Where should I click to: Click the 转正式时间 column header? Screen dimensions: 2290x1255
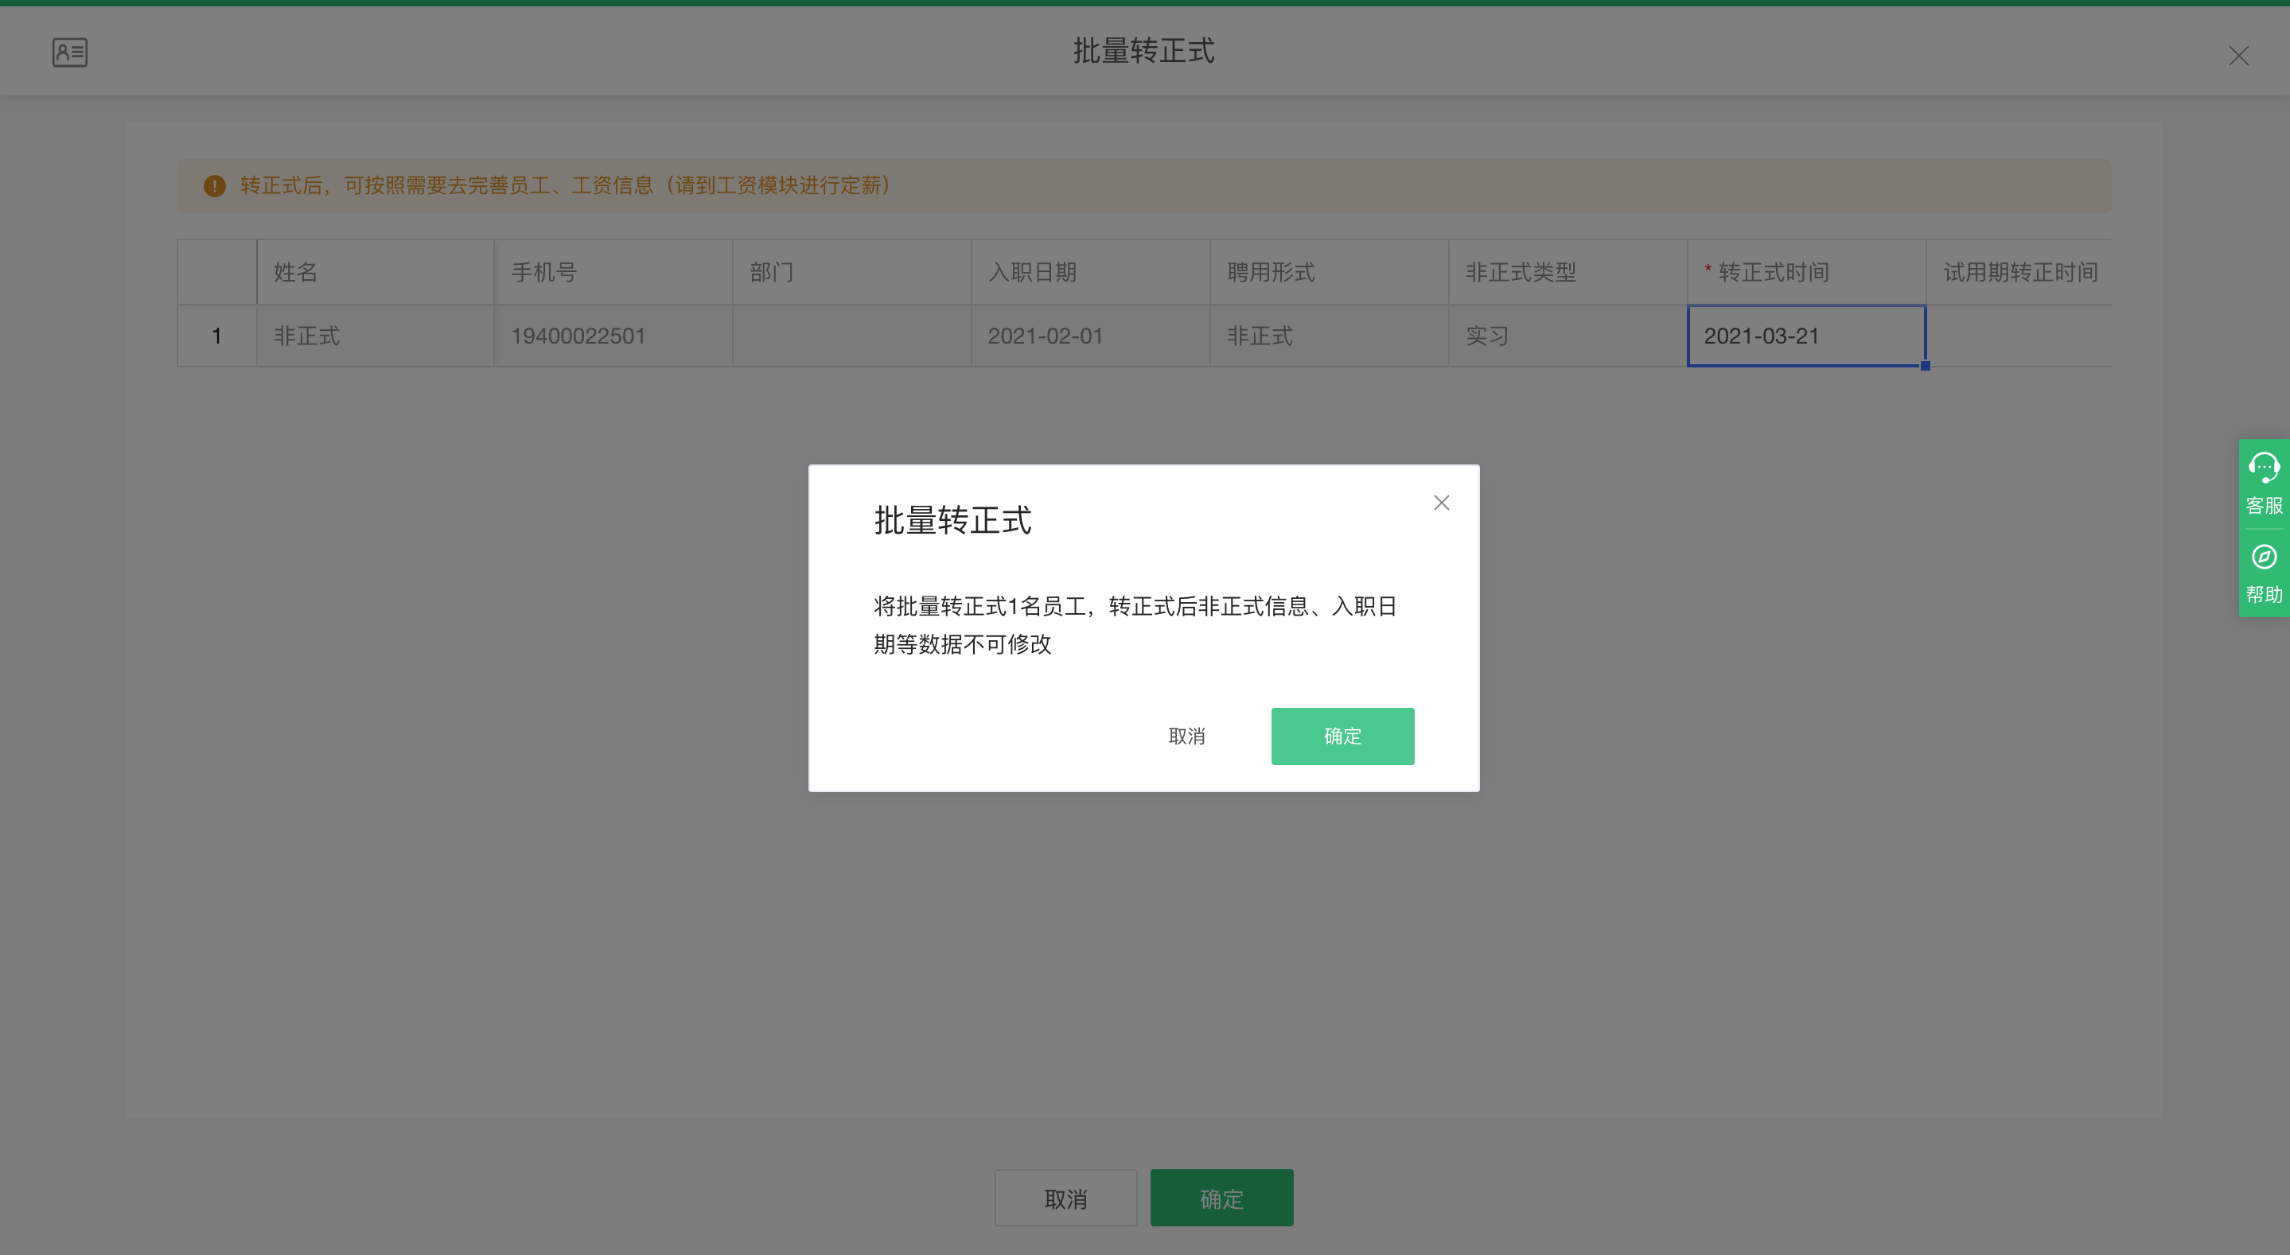[x=1806, y=272]
